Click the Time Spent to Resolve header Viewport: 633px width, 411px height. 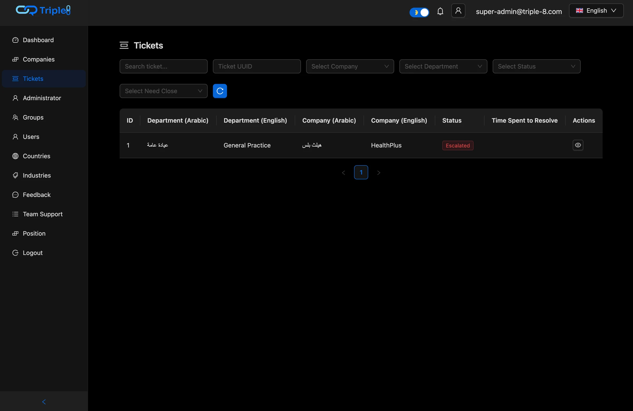pyautogui.click(x=525, y=120)
